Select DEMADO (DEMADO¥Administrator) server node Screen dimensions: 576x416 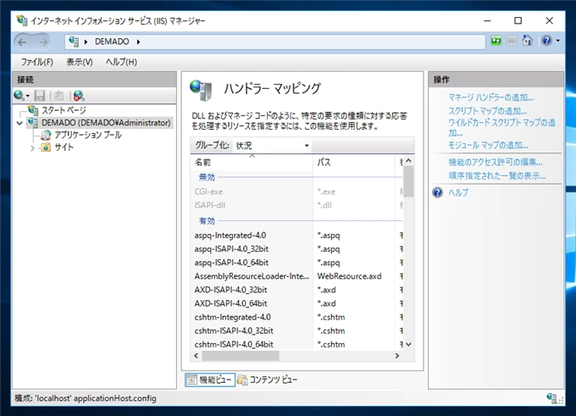click(x=106, y=122)
